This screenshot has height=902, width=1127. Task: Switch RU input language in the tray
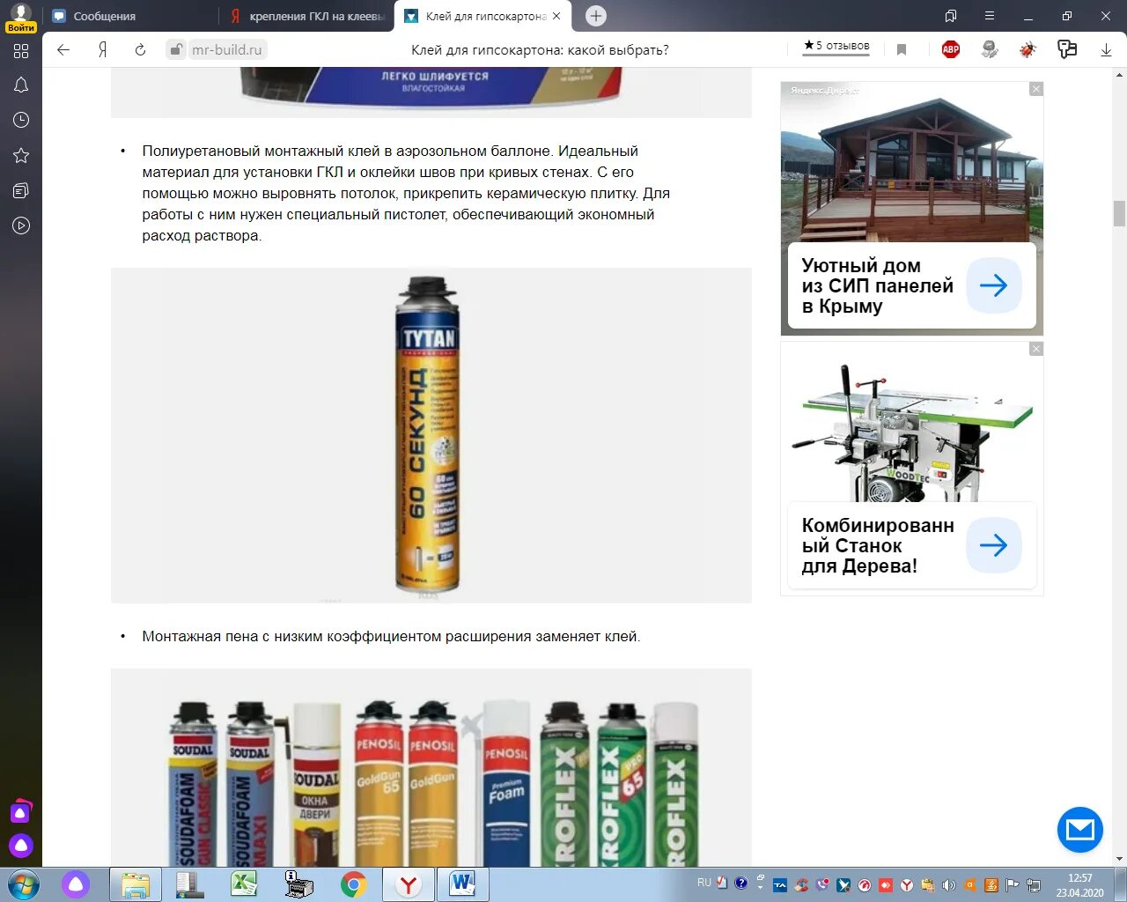tap(704, 883)
